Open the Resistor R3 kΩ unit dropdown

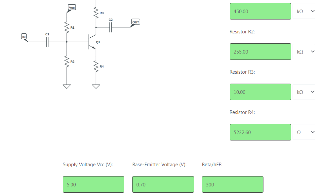click(x=304, y=92)
